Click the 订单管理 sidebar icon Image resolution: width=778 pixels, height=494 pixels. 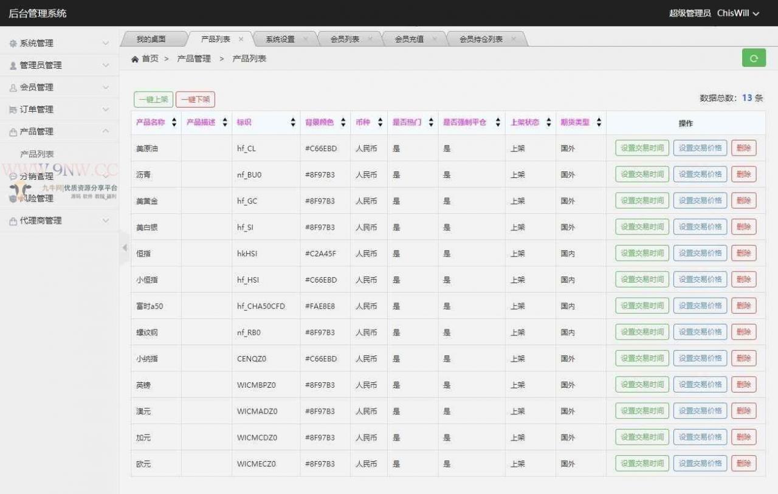coord(13,110)
